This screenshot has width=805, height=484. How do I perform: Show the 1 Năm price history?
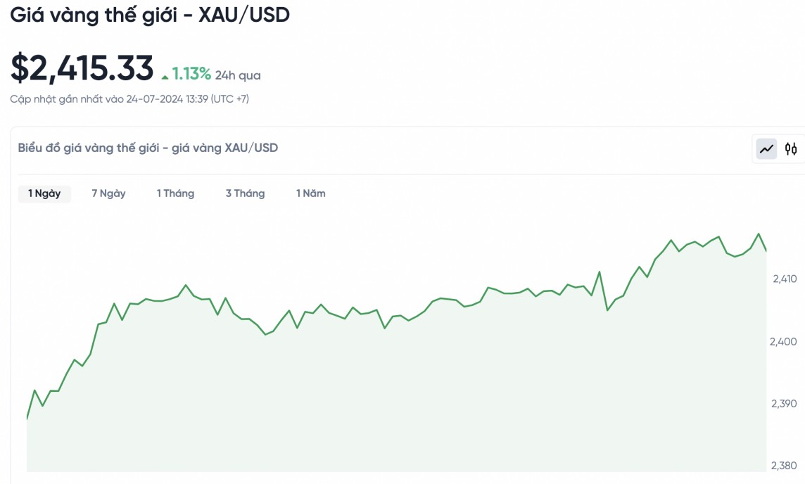pos(310,193)
